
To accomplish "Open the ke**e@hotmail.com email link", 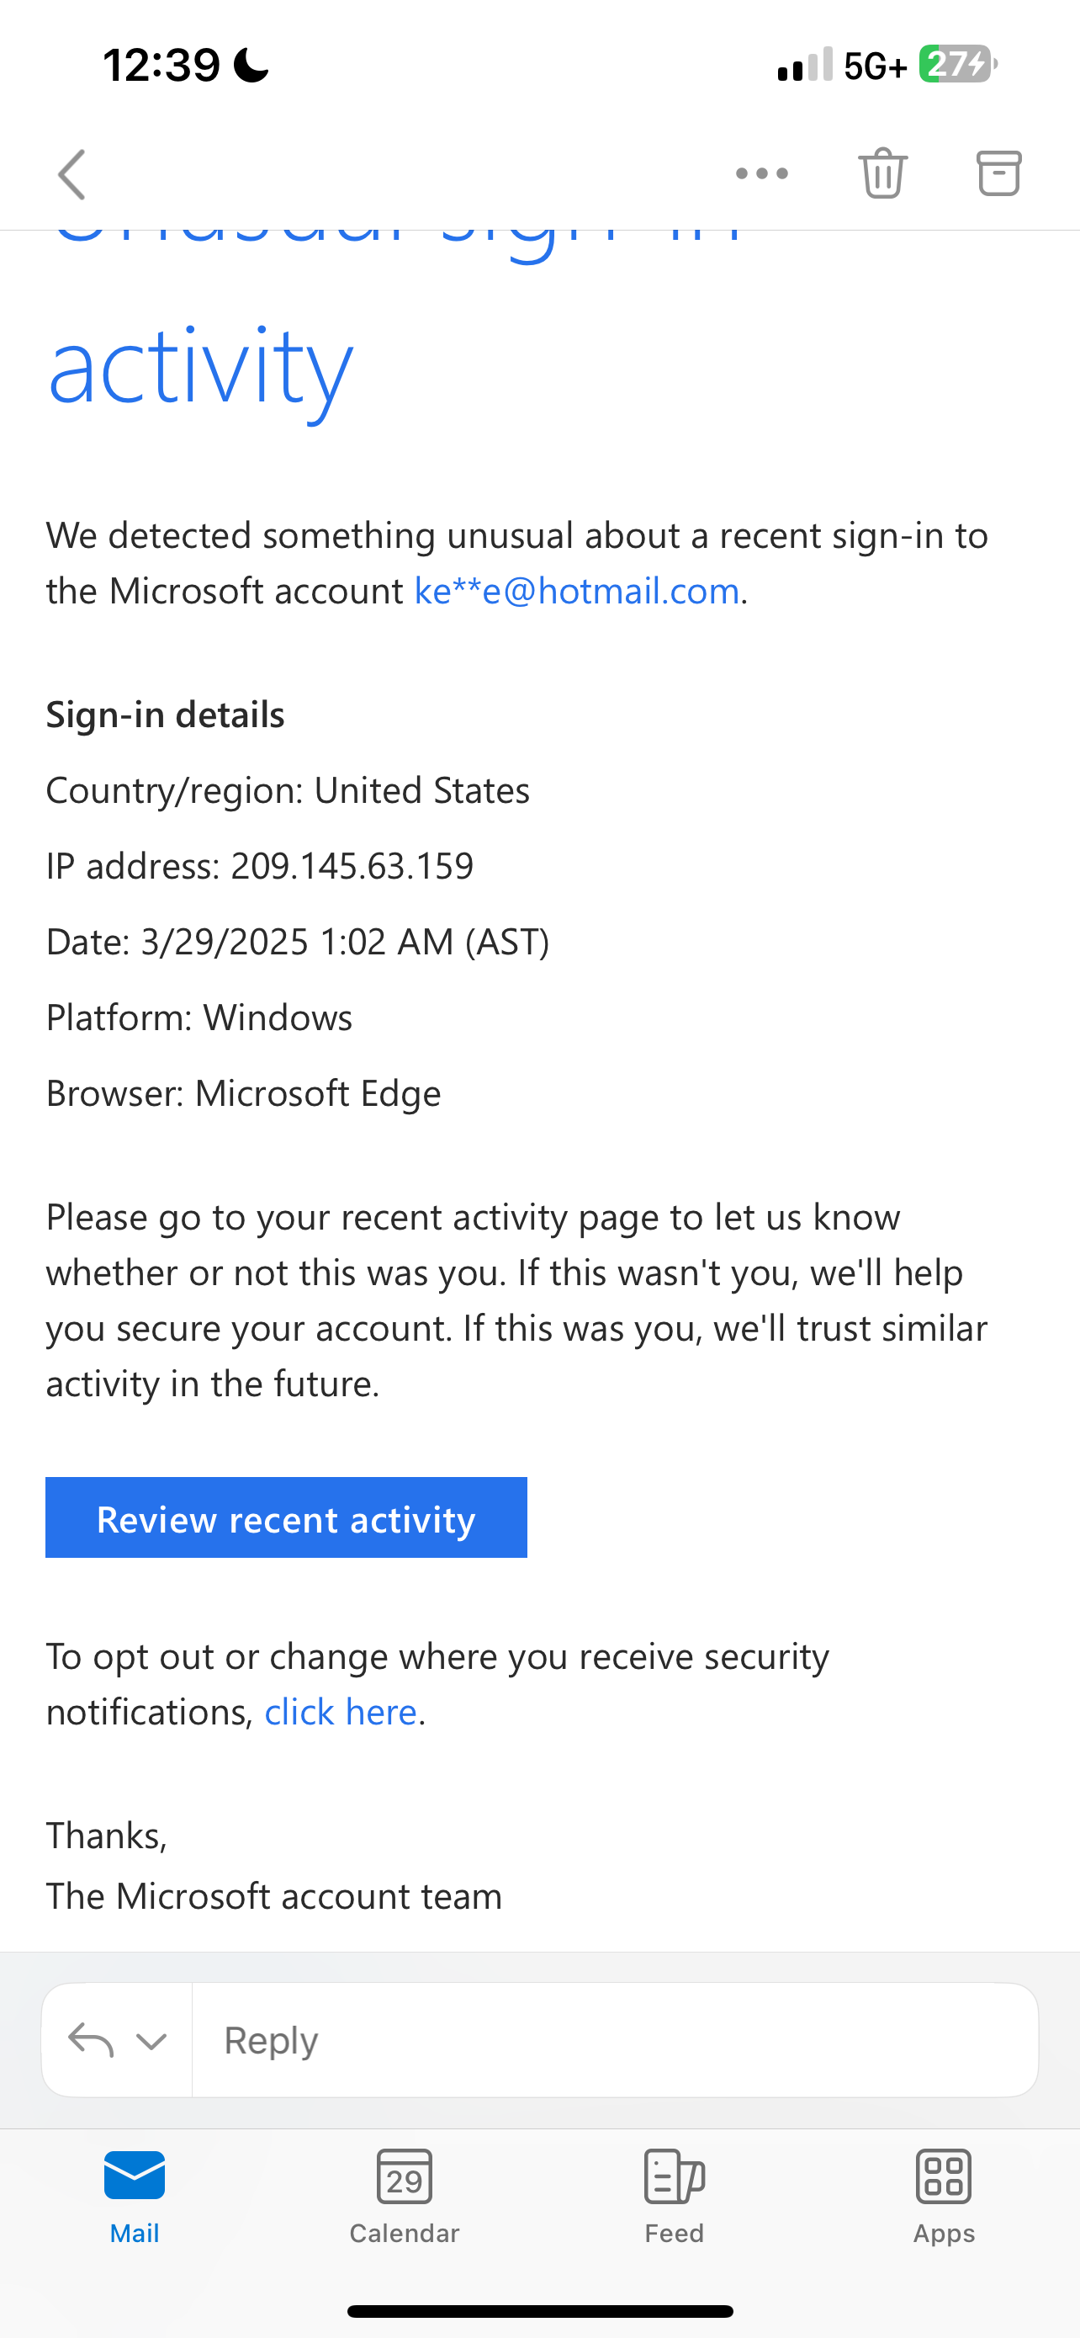I will click(577, 591).
